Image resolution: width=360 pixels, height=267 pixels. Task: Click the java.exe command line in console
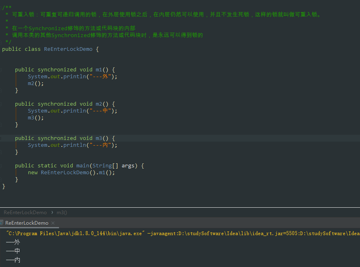pyautogui.click(x=183, y=233)
